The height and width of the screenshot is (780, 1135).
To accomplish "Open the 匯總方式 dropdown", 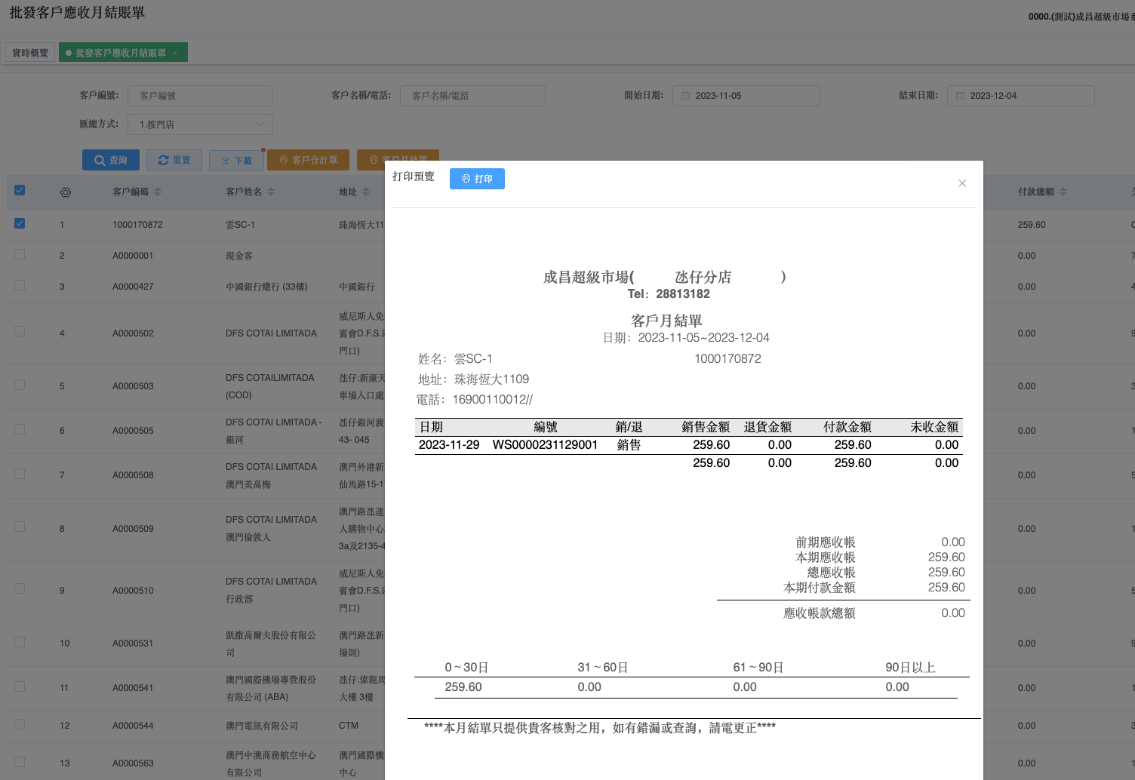I will click(200, 124).
